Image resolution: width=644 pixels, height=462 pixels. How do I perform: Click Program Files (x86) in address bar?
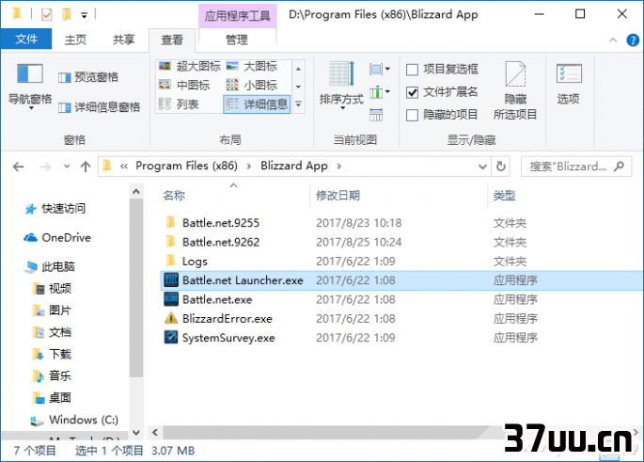[x=186, y=166]
